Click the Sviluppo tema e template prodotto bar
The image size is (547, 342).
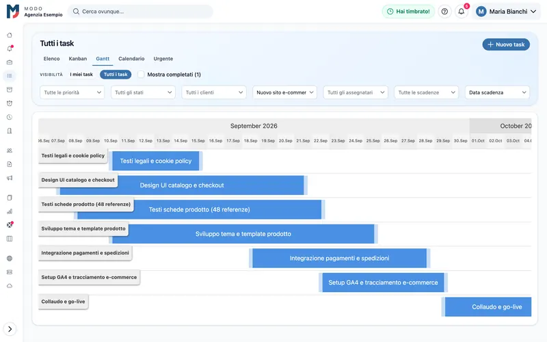tap(243, 234)
